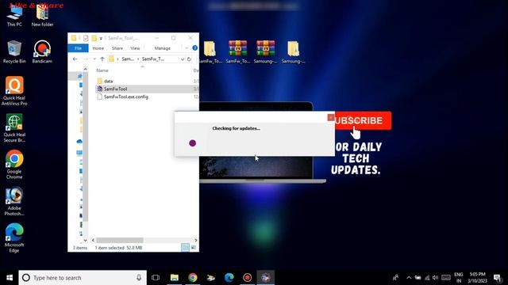The image size is (508, 285).
Task: Open Quick Heal Secure Browser shortcut
Action: (x=14, y=128)
